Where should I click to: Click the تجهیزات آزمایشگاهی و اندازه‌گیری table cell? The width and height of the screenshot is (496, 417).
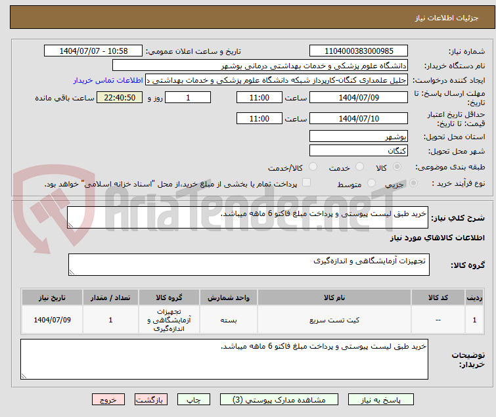[169, 320]
